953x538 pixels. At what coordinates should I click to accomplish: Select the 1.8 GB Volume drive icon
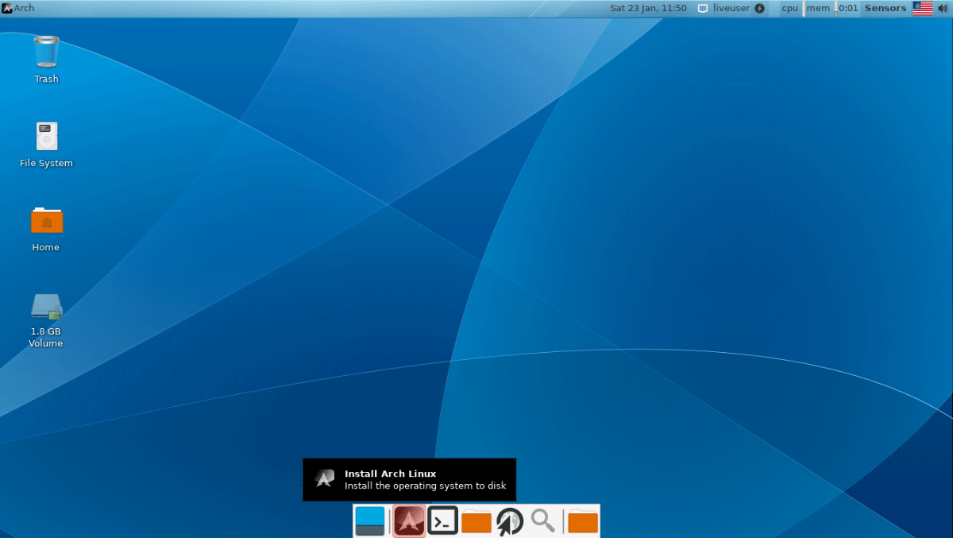point(46,307)
